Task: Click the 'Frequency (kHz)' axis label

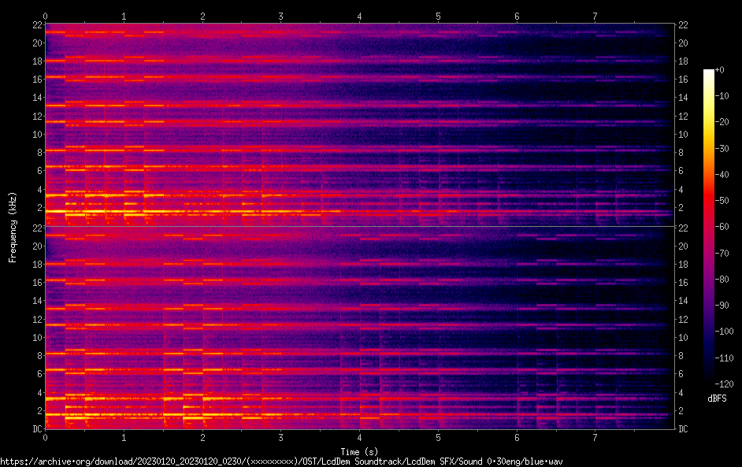Action: click(x=13, y=227)
